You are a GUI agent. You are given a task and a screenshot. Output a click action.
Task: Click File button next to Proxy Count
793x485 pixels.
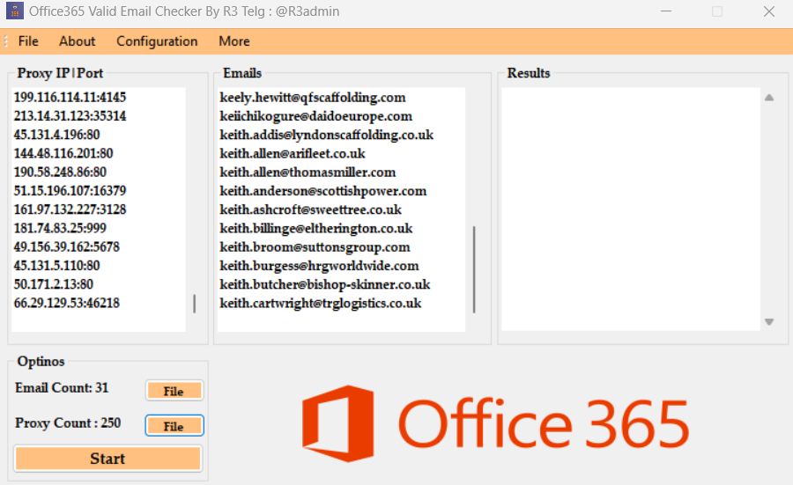click(x=174, y=426)
